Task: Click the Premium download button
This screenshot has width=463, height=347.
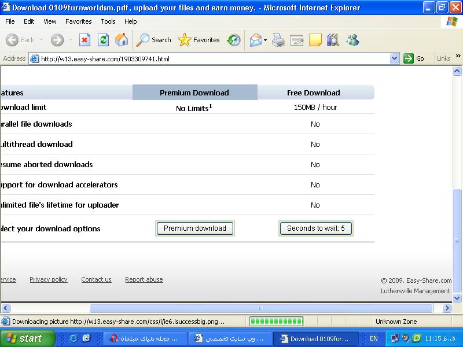Action: click(195, 228)
